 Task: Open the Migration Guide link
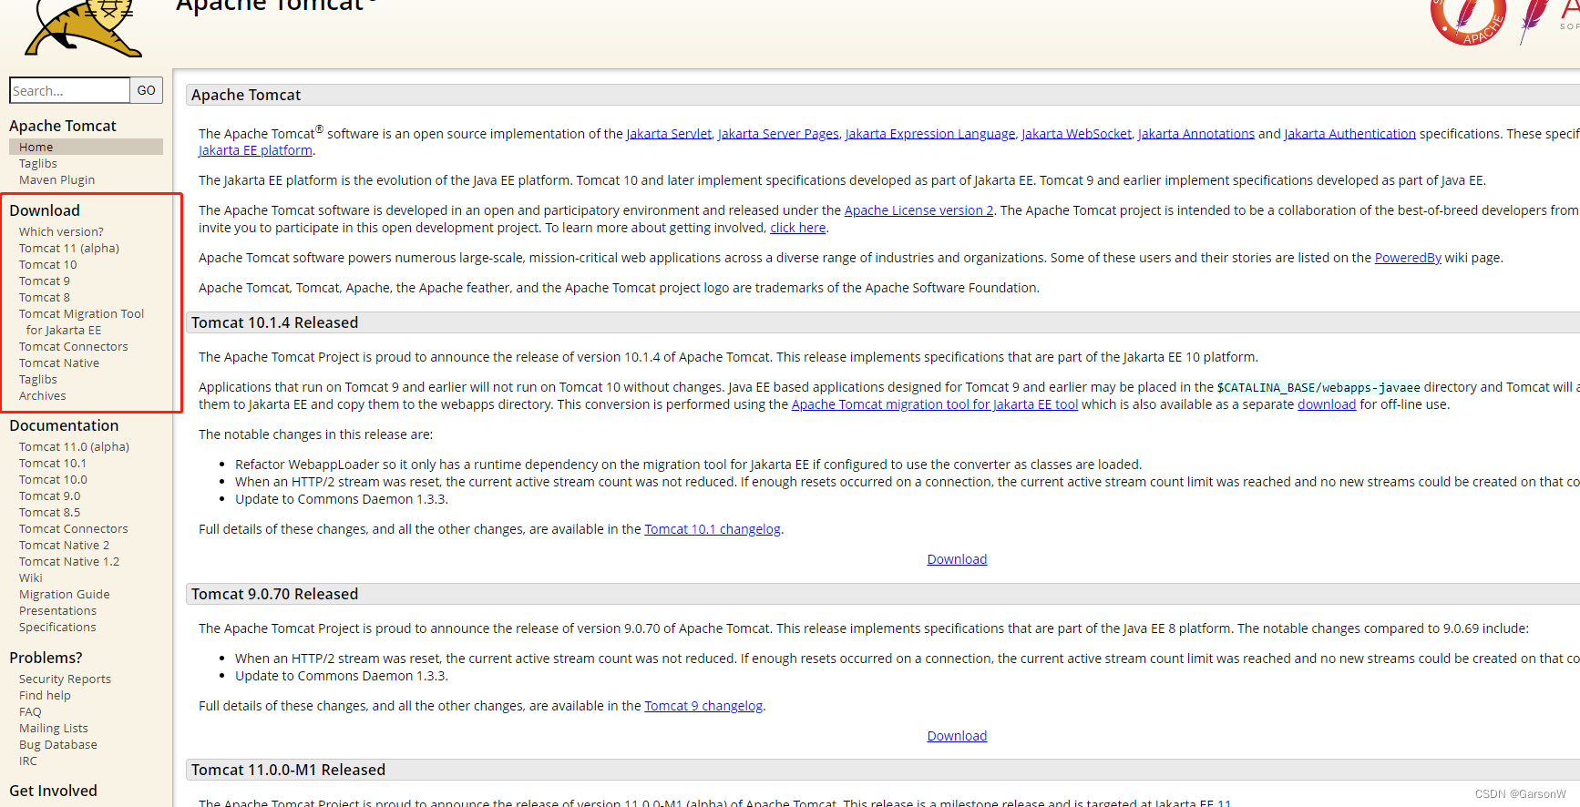(65, 594)
